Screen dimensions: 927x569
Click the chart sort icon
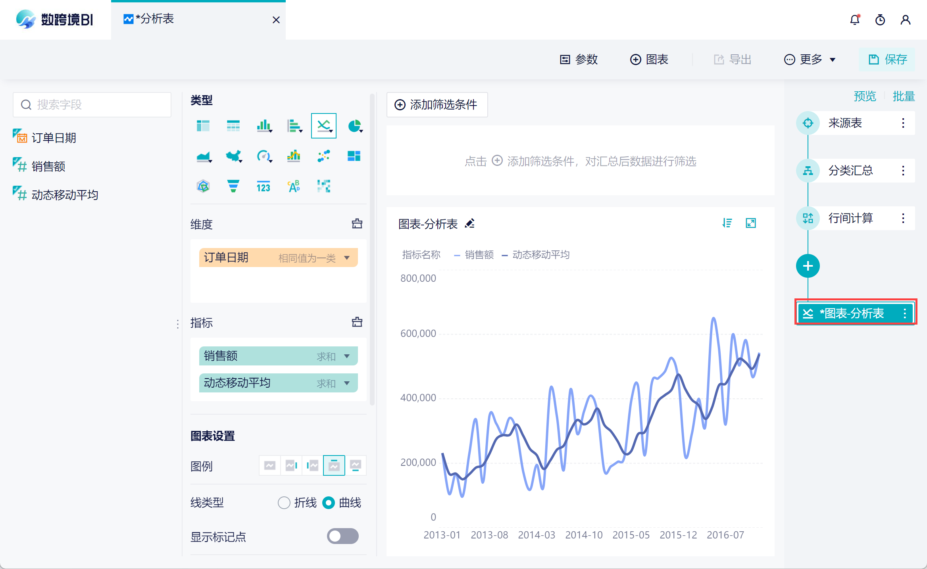[x=727, y=223]
